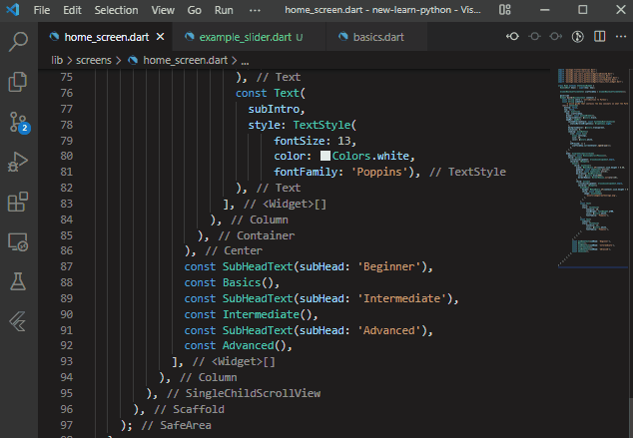Split the editor to the right
The height and width of the screenshot is (438, 633).
[598, 38]
